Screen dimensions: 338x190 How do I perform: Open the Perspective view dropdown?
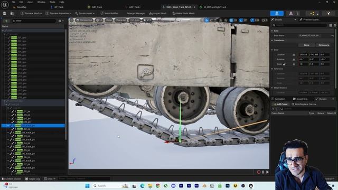coord(84,20)
